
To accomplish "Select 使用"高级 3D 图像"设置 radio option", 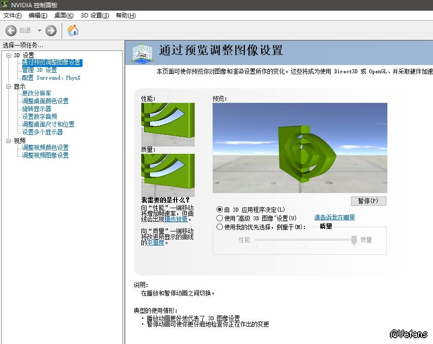I will [x=219, y=218].
